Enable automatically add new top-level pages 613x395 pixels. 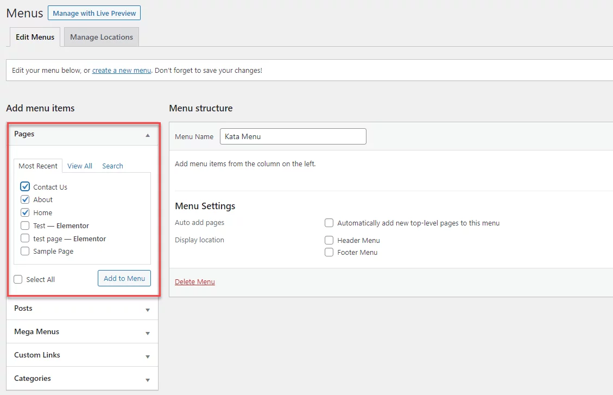click(x=329, y=223)
